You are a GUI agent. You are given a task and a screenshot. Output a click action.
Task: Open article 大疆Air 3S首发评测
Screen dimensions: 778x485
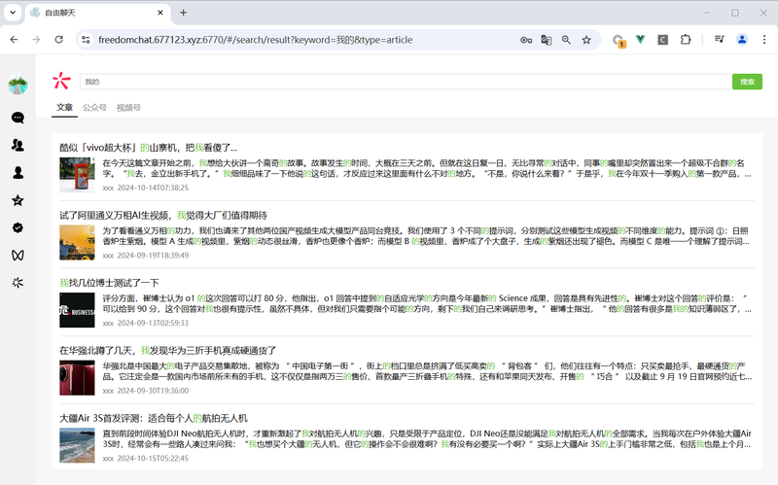[x=154, y=418]
